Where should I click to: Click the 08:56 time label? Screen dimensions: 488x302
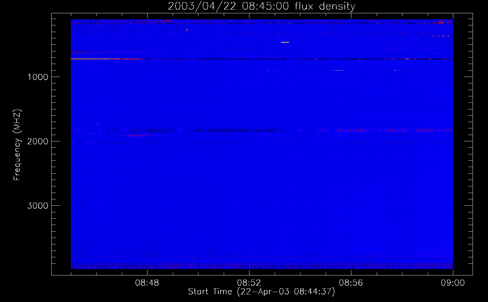click(351, 283)
